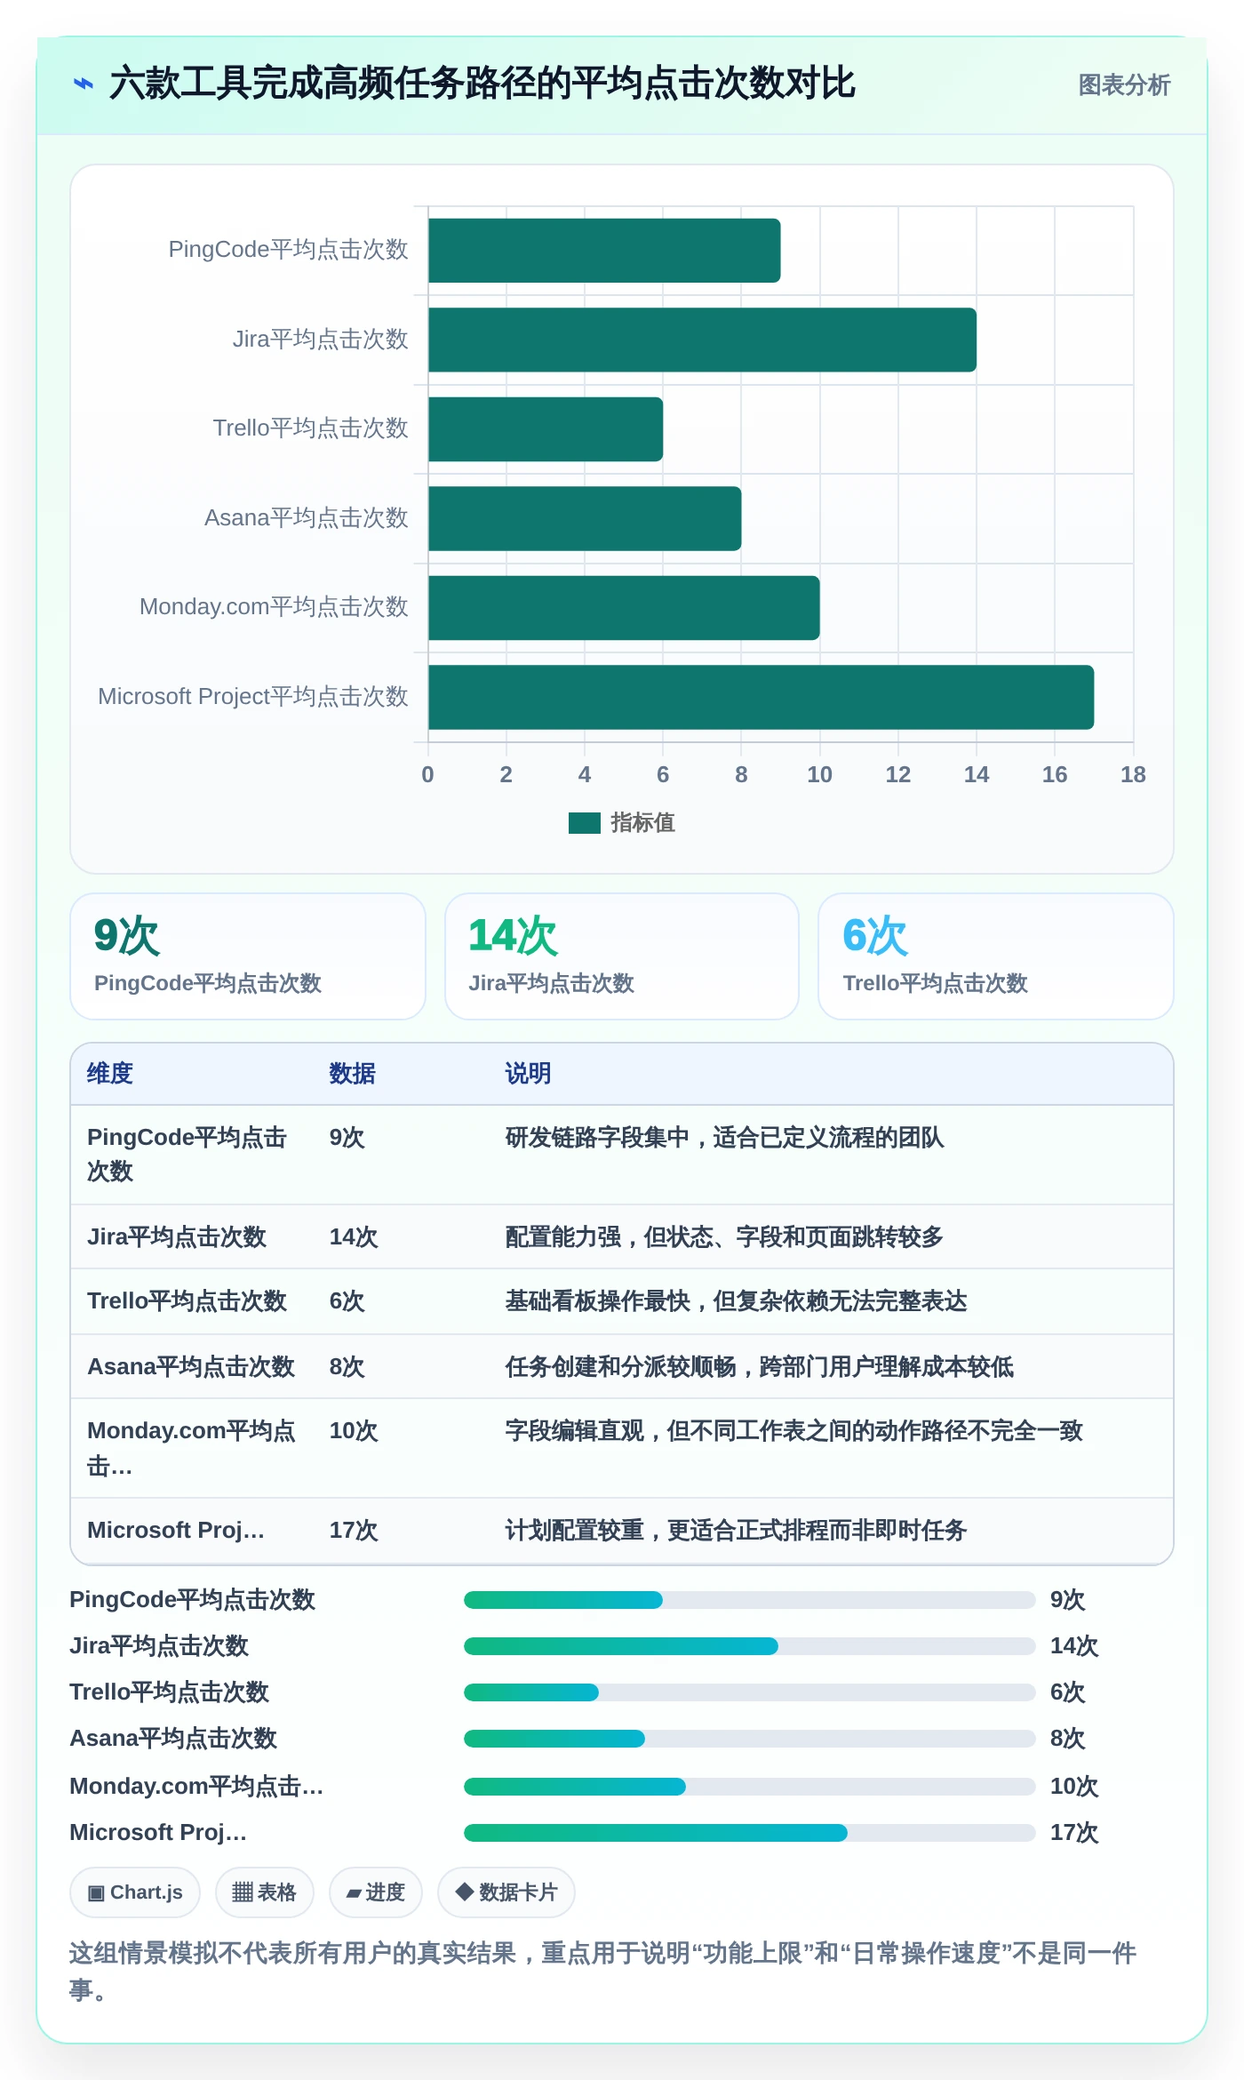Click description 字段编辑直观，但不同工作表之间的动作路径不完全一致

(x=793, y=1431)
